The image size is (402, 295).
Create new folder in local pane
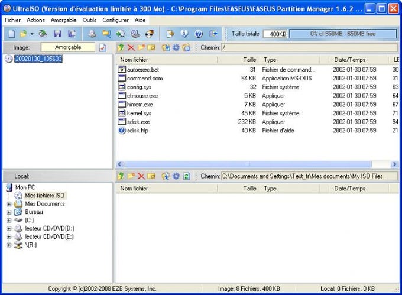tap(131, 176)
